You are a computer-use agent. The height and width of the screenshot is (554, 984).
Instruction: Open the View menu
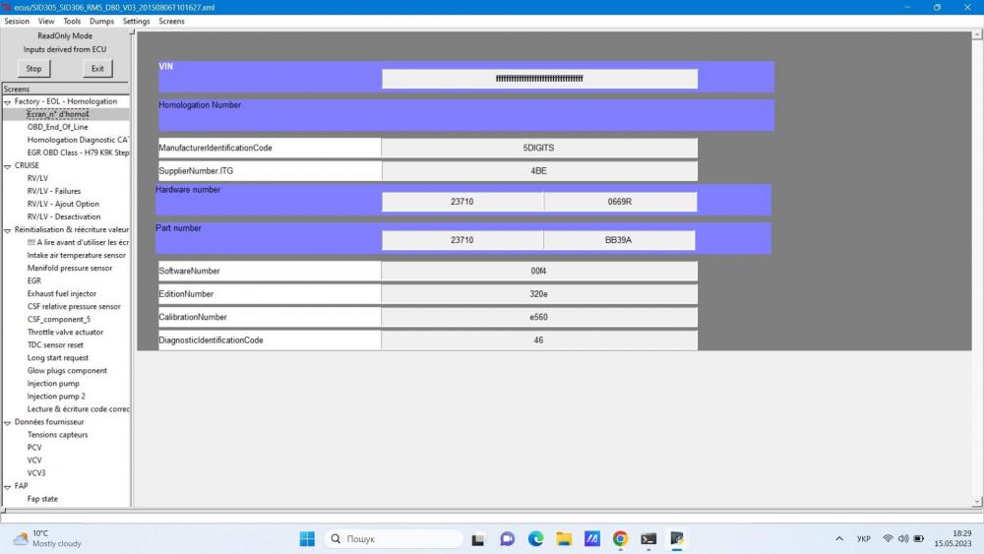click(46, 22)
